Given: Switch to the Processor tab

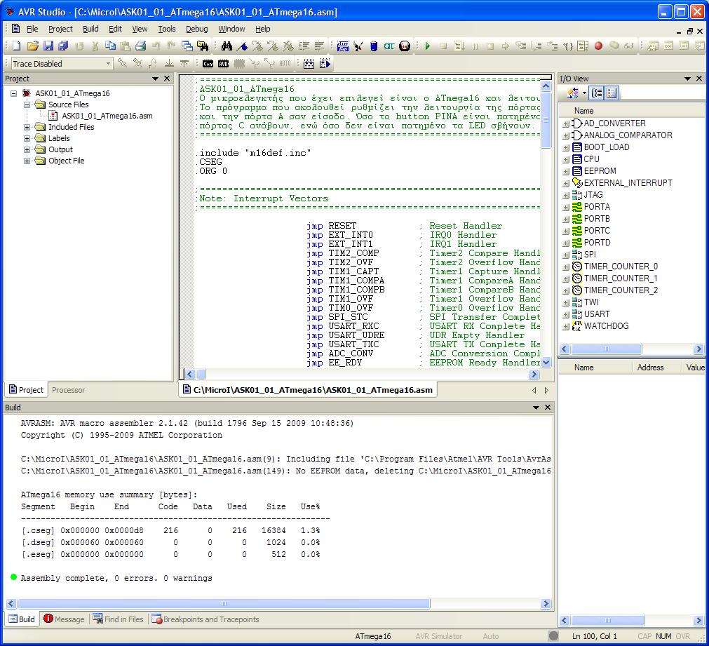Looking at the screenshot, I should point(68,390).
